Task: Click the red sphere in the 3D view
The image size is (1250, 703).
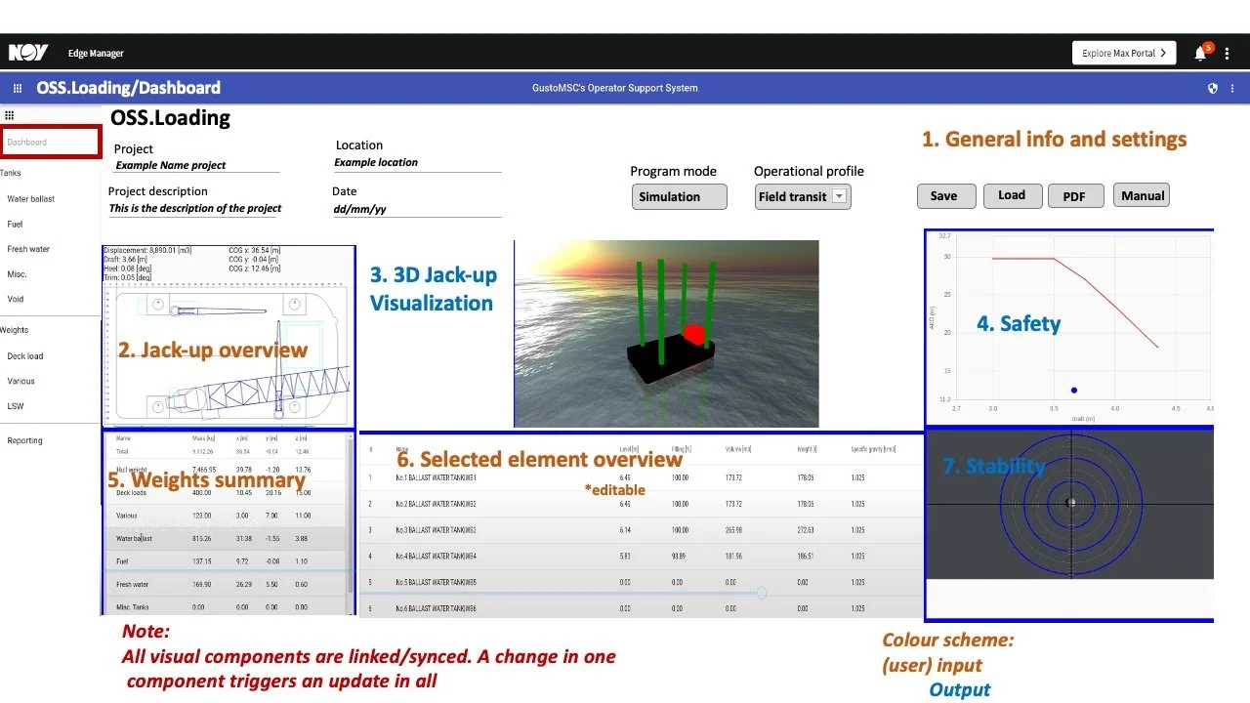Action: [694, 335]
